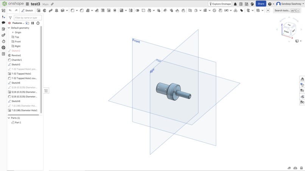The image size is (305, 171).
Task: Select the Fillet tool icon
Action: (x=72, y=11)
